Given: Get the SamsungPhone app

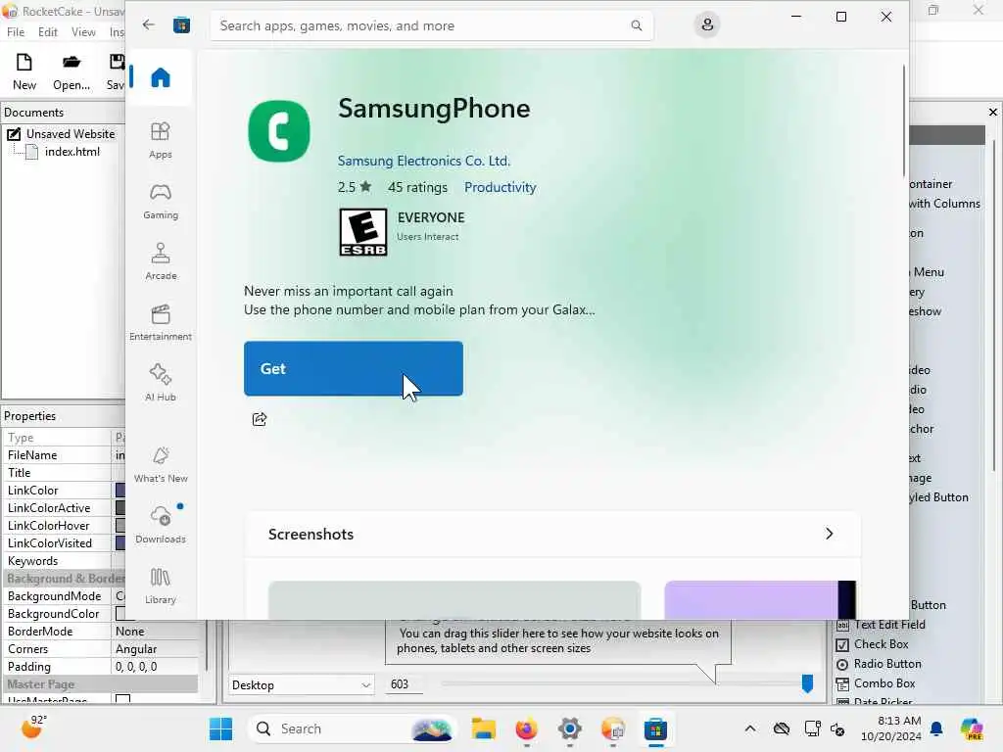Looking at the screenshot, I should coord(353,368).
